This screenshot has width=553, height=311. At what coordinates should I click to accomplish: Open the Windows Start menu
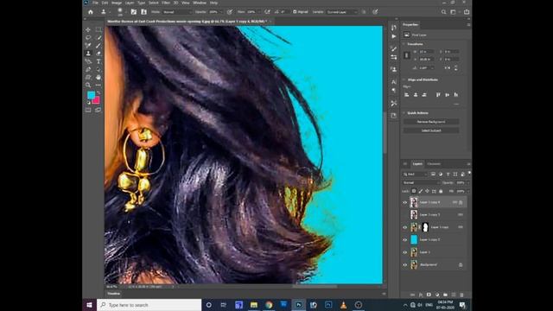89,305
